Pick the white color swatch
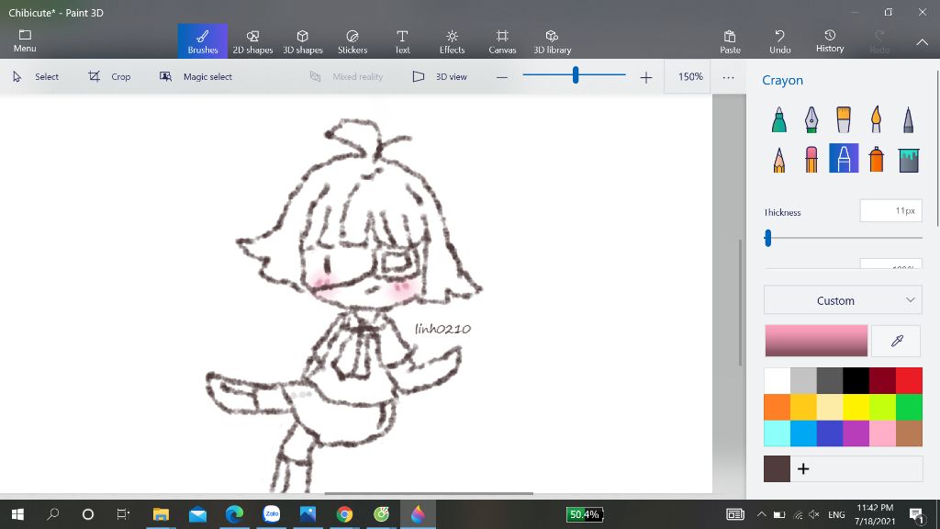 click(x=777, y=381)
